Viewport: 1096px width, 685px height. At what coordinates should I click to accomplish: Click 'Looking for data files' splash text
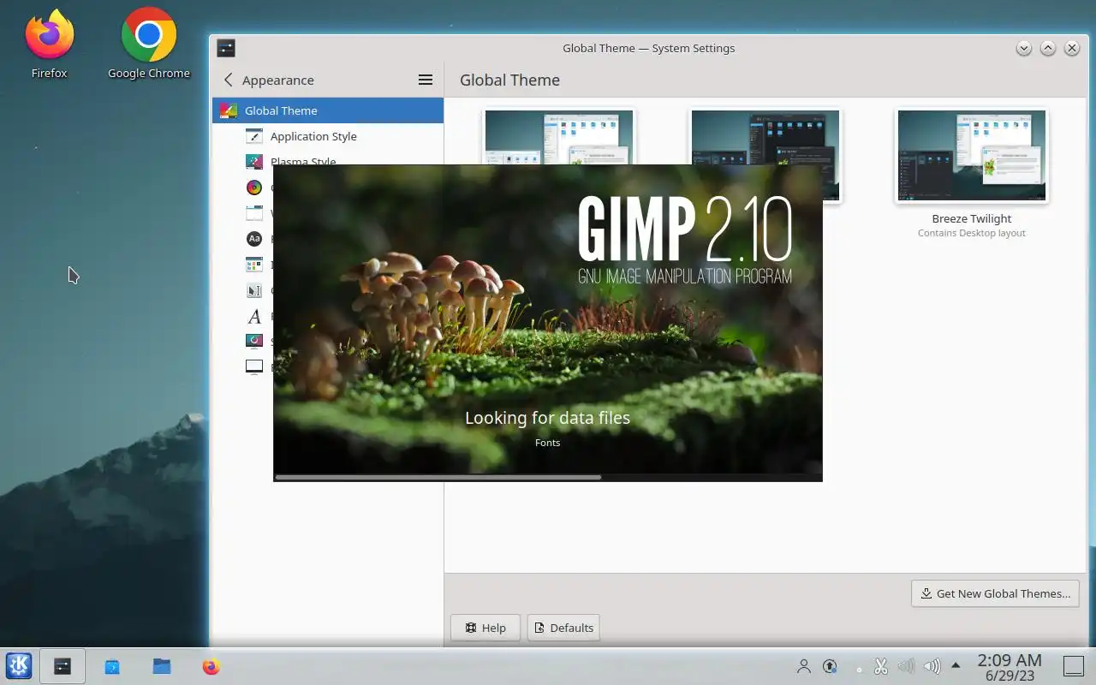(x=547, y=418)
